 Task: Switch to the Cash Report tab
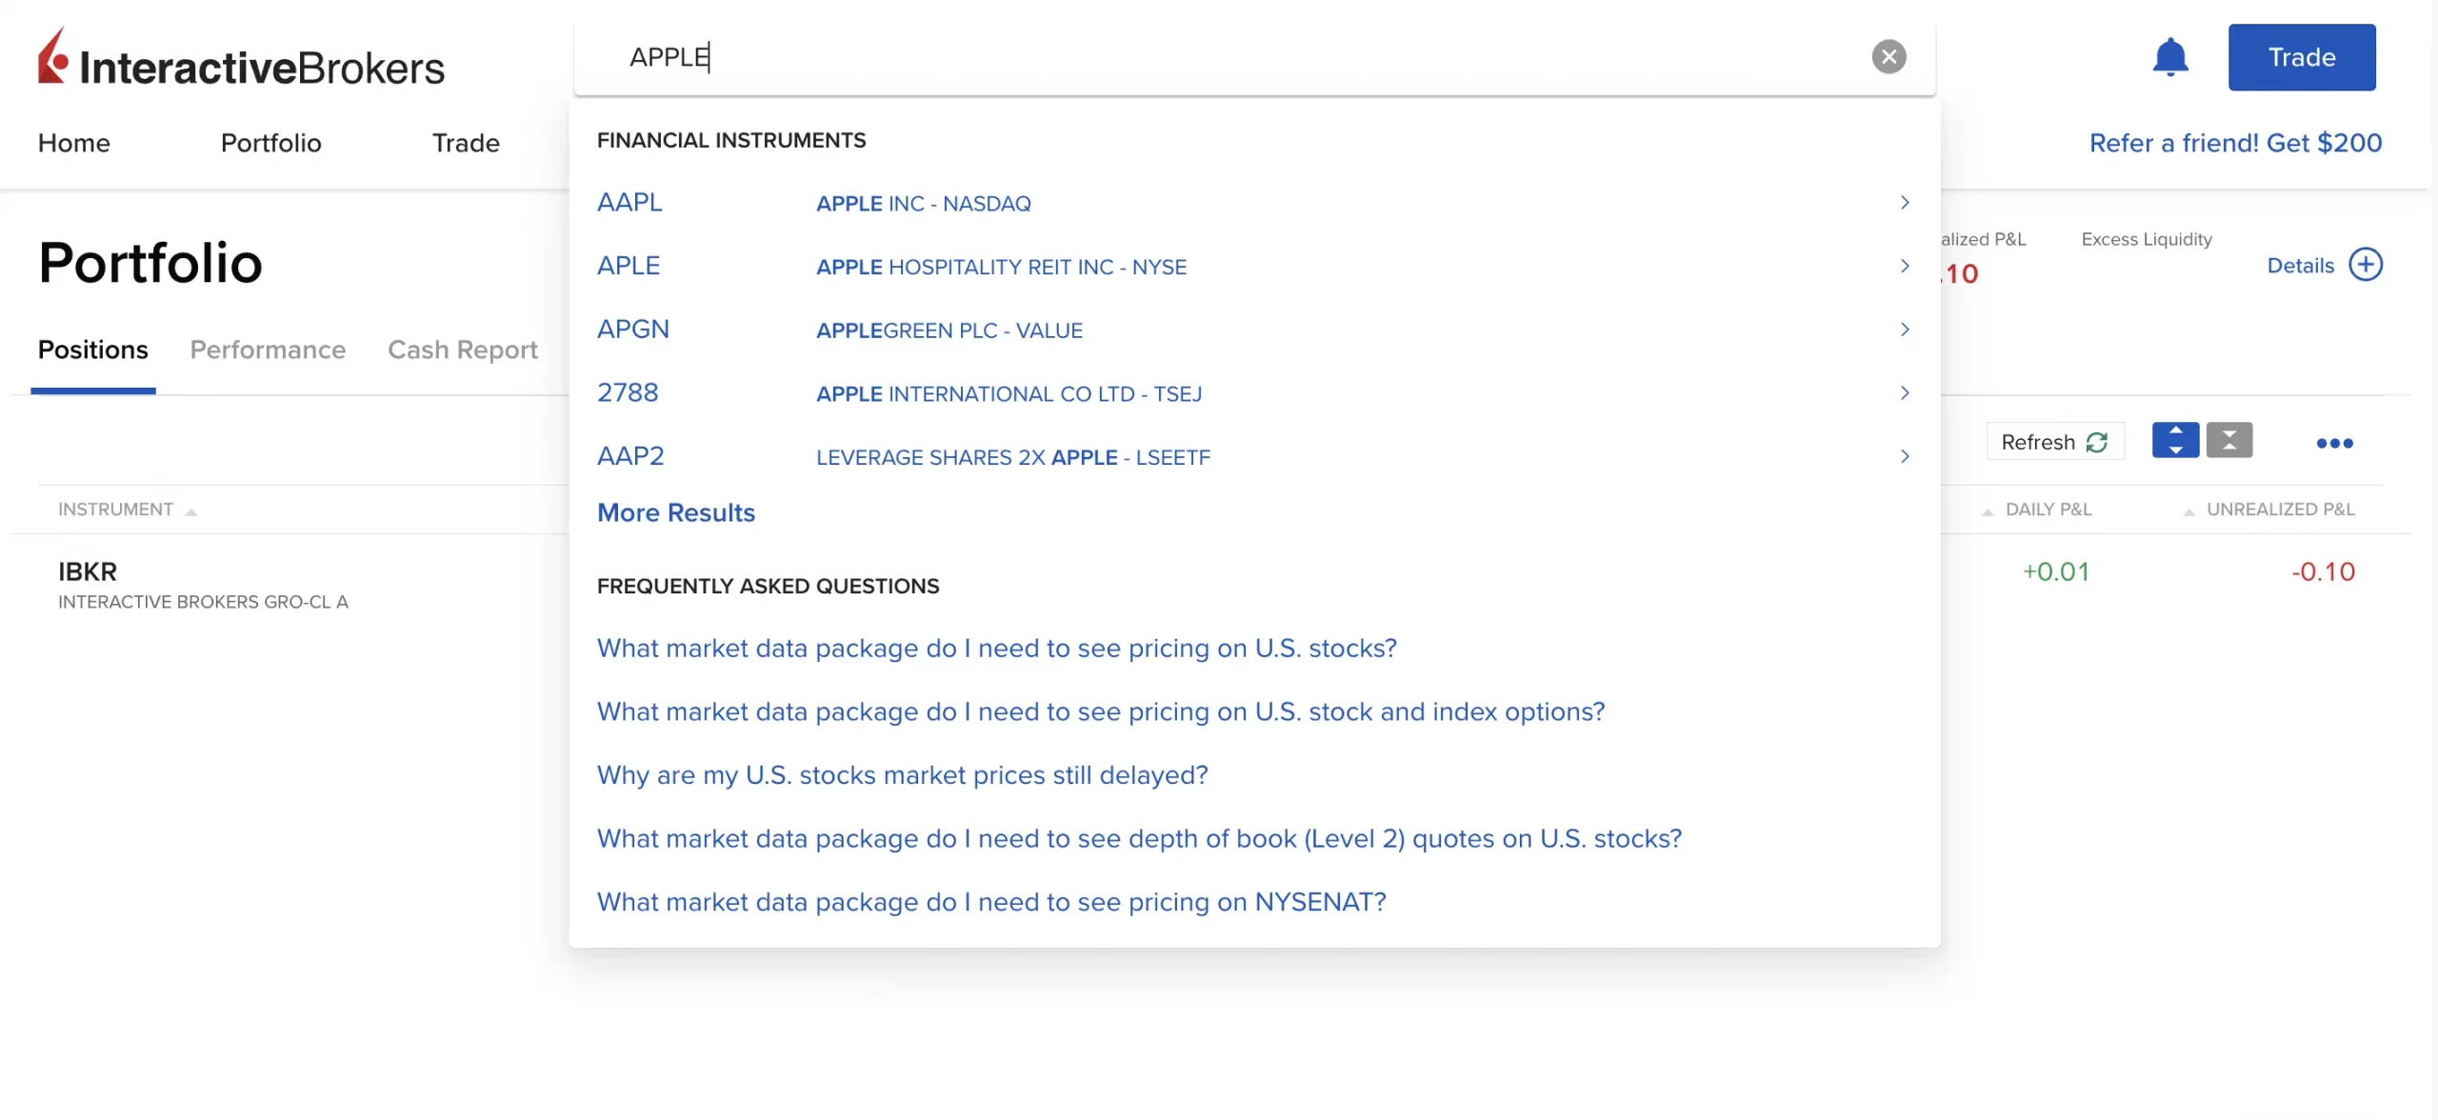(x=463, y=350)
